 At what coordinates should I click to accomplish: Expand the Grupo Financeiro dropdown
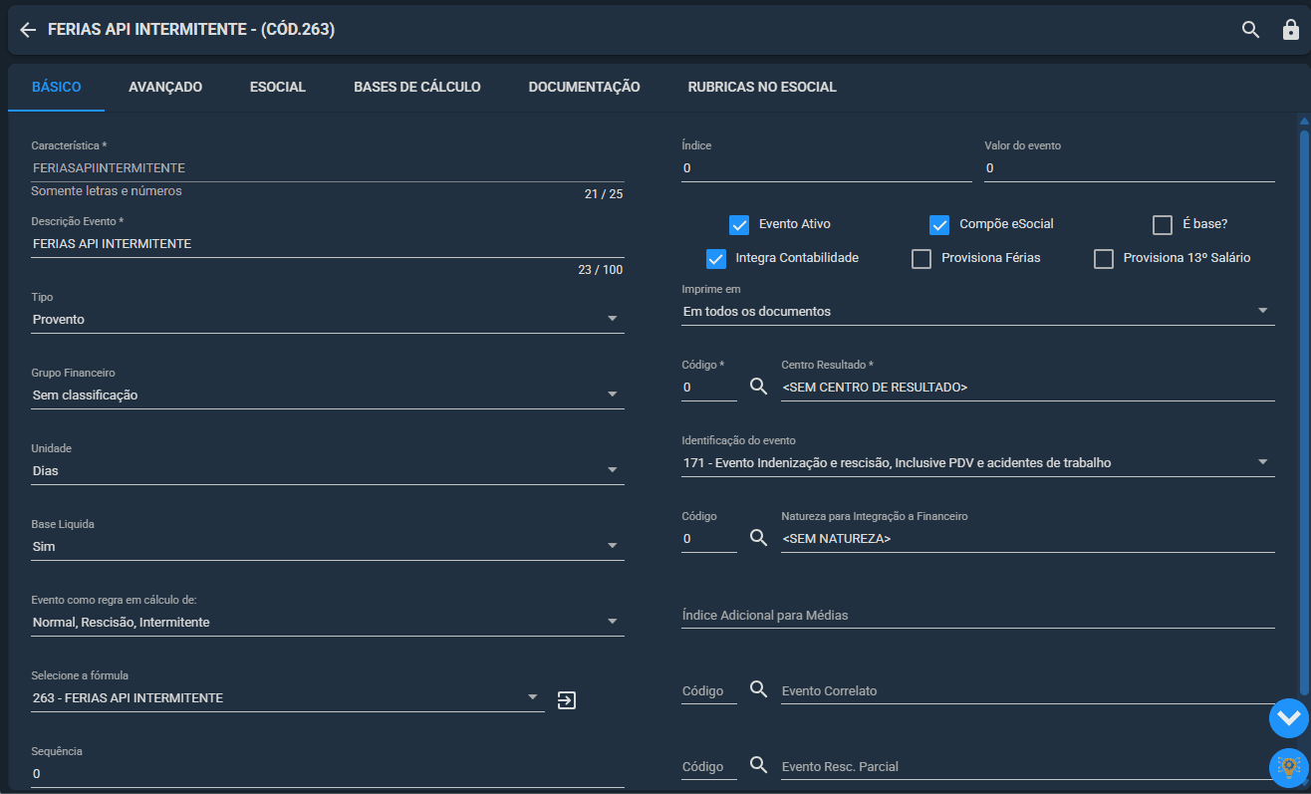tap(328, 396)
